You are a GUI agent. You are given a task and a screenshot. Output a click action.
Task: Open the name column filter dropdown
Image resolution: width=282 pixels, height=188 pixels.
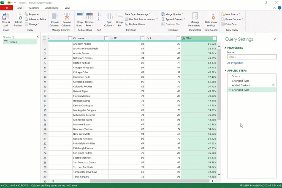(x=106, y=38)
